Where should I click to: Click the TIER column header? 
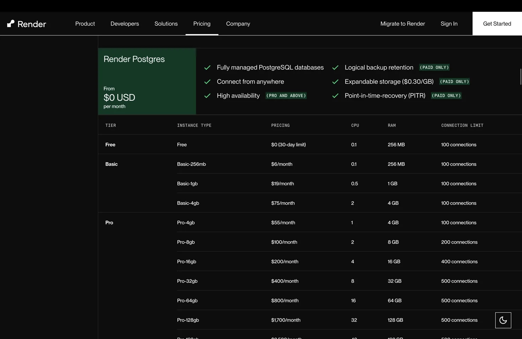(111, 126)
